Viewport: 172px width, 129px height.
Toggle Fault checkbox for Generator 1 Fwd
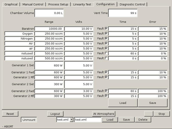[106, 72]
